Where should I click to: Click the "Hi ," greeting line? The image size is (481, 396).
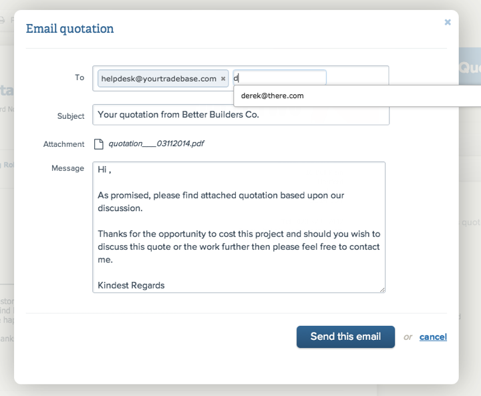[104, 170]
